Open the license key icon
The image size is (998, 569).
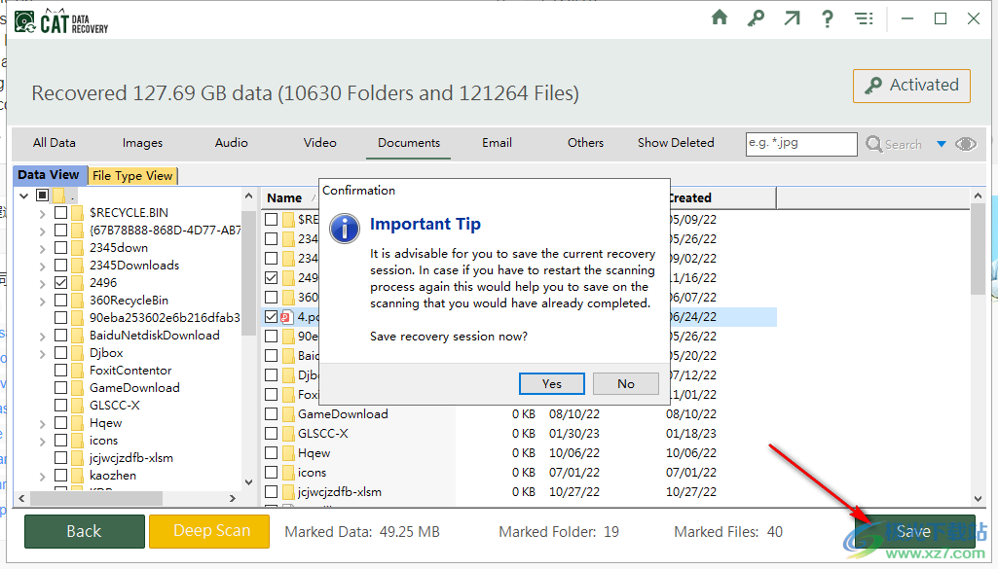click(x=756, y=18)
